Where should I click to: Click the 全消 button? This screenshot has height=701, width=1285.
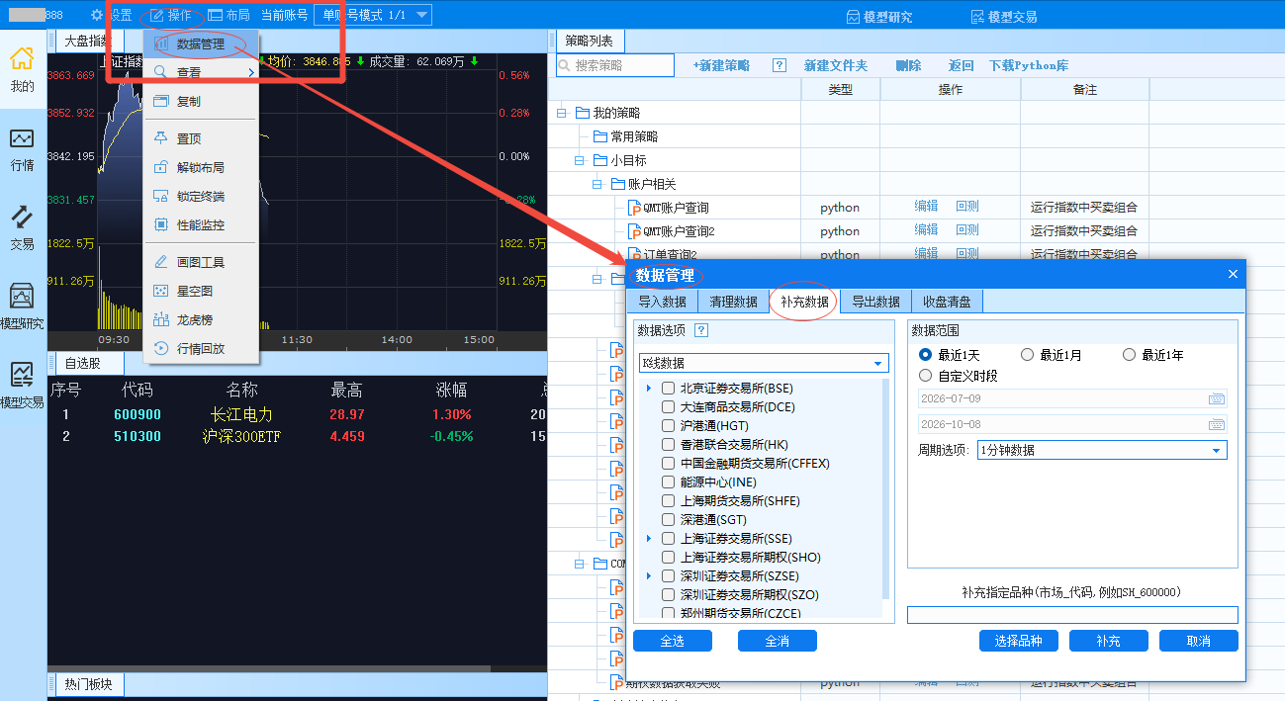click(x=778, y=641)
